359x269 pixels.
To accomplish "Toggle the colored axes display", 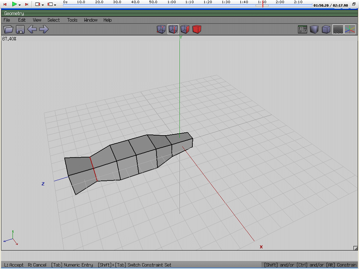I will point(350,29).
